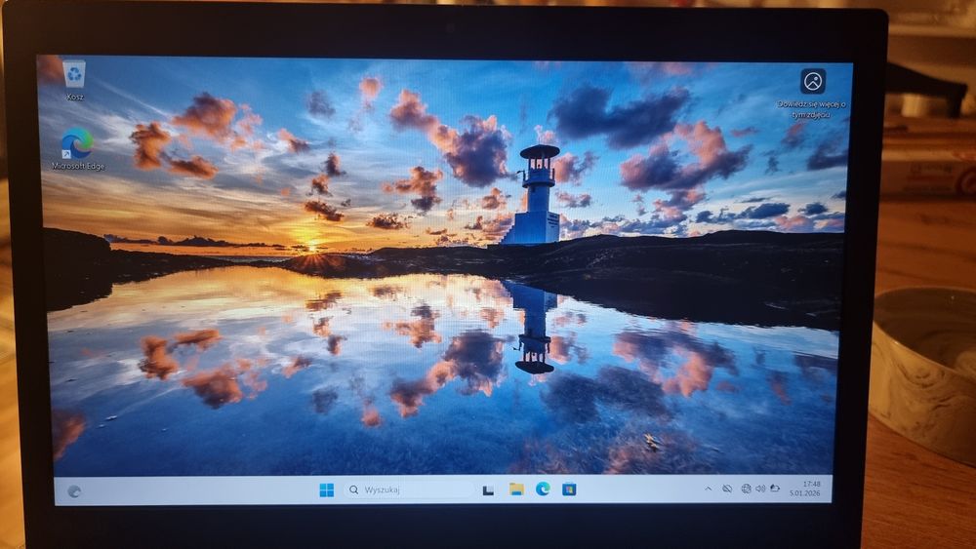The width and height of the screenshot is (976, 549).
Task: Open the widgets icon at taskbar left
Action: click(x=74, y=491)
